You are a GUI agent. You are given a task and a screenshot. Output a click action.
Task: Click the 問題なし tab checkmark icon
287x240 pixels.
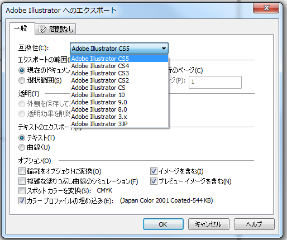pyautogui.click(x=42, y=29)
